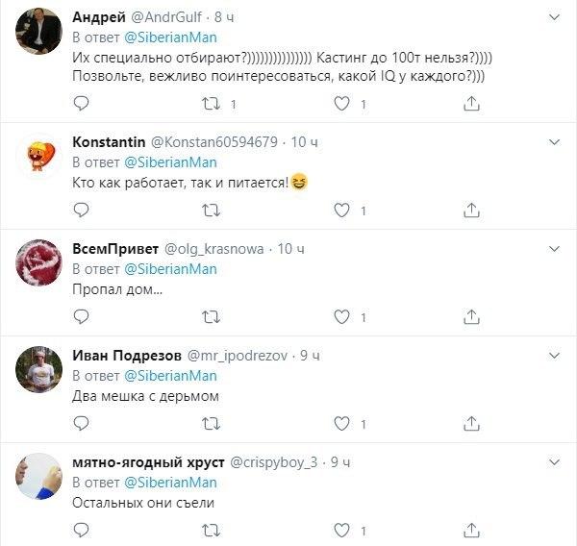Like the ВсемПривет tweet
The width and height of the screenshot is (577, 546).
(341, 315)
